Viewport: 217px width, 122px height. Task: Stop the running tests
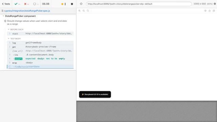(72, 4)
